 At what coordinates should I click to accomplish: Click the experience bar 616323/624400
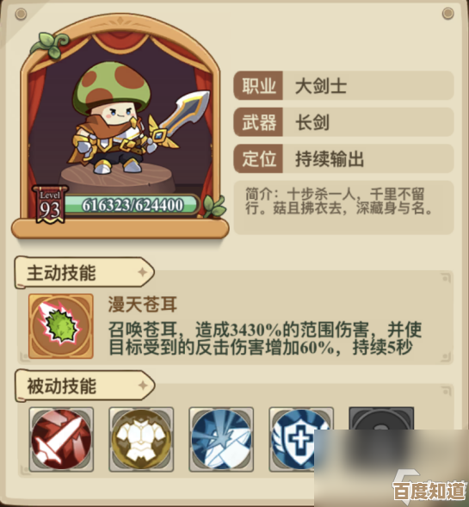click(133, 205)
